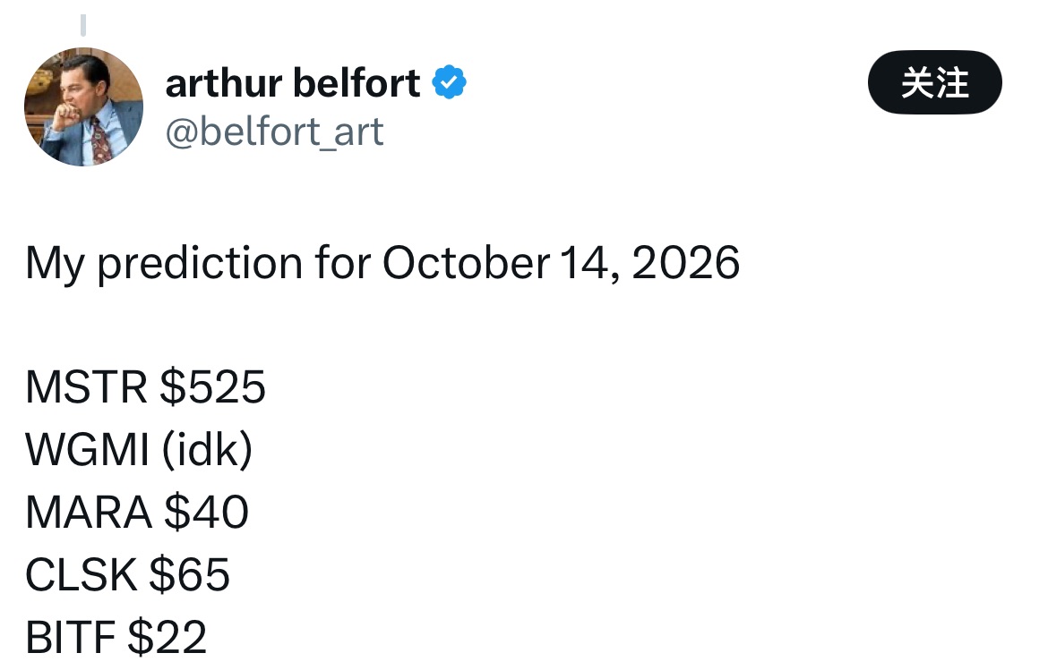Image resolution: width=1048 pixels, height=670 pixels.
Task: Select the BITF ticker text
Action: [x=70, y=637]
